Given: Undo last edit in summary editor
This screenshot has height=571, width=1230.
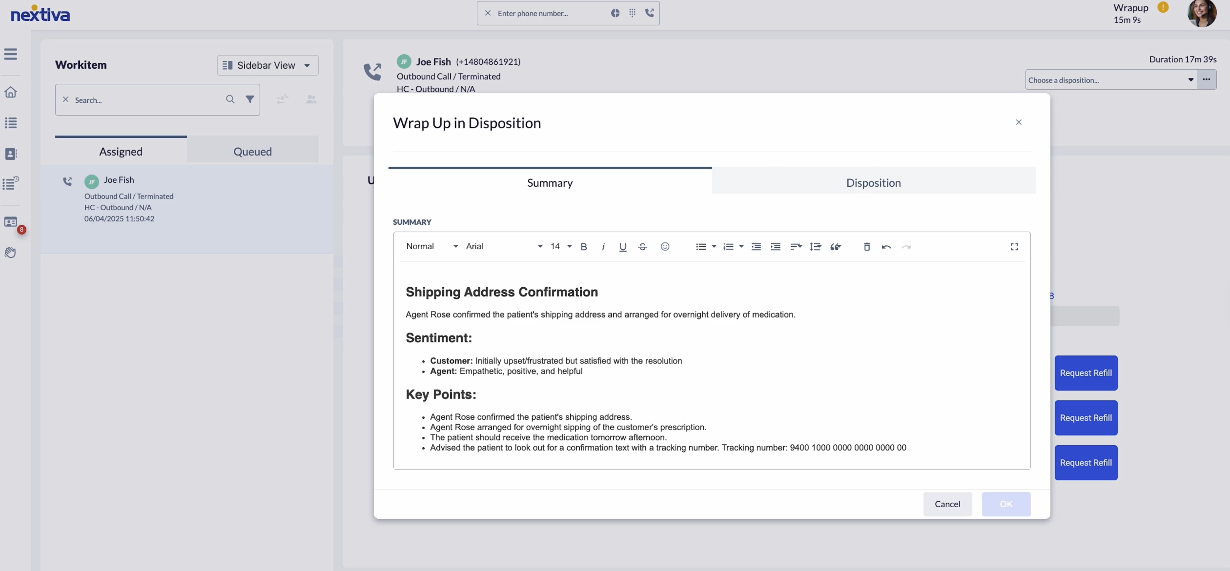Looking at the screenshot, I should pos(886,247).
